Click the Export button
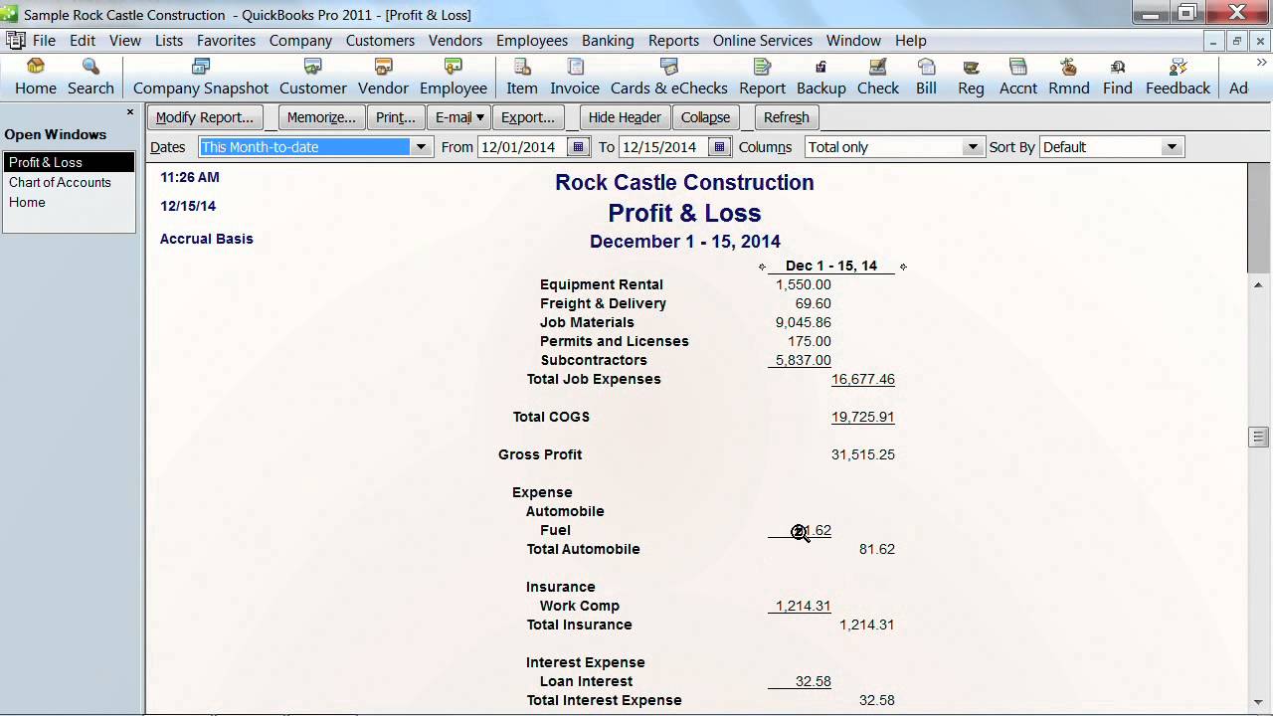This screenshot has height=716, width=1273. coord(528,117)
